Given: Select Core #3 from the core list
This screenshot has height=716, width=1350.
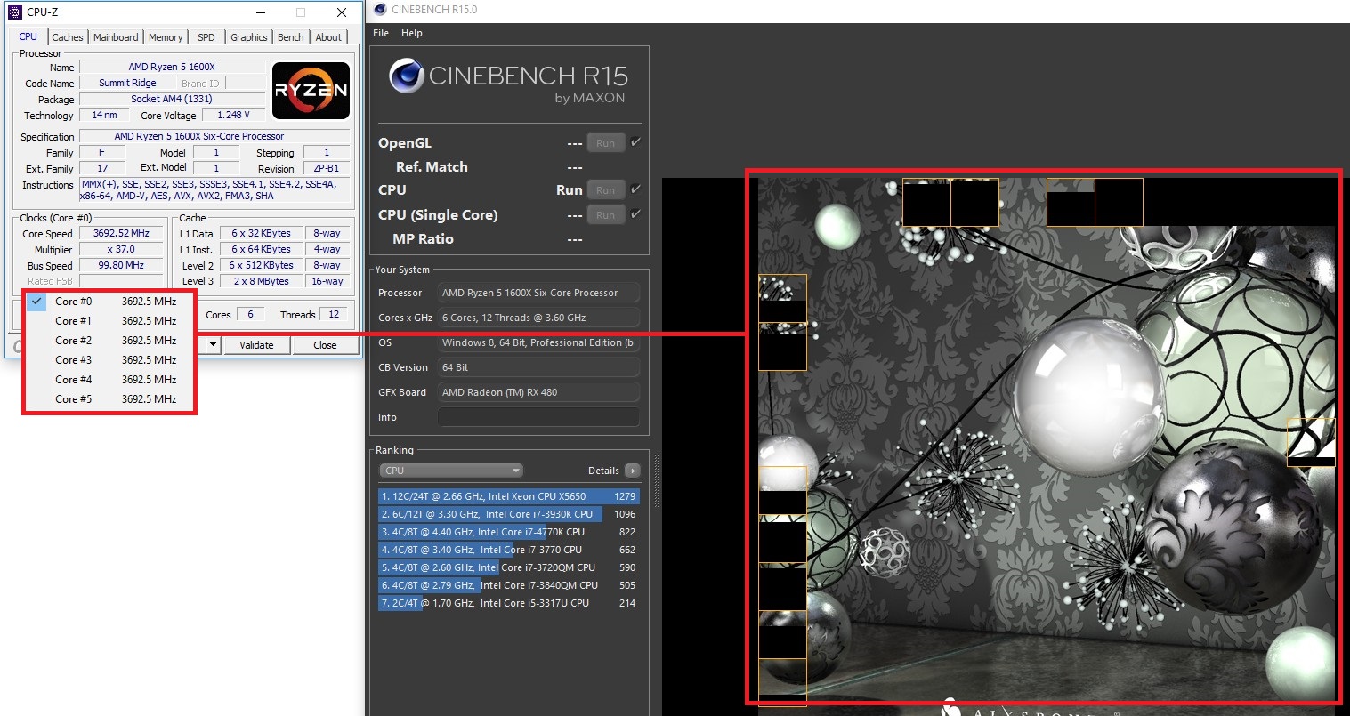Looking at the screenshot, I should [x=115, y=360].
